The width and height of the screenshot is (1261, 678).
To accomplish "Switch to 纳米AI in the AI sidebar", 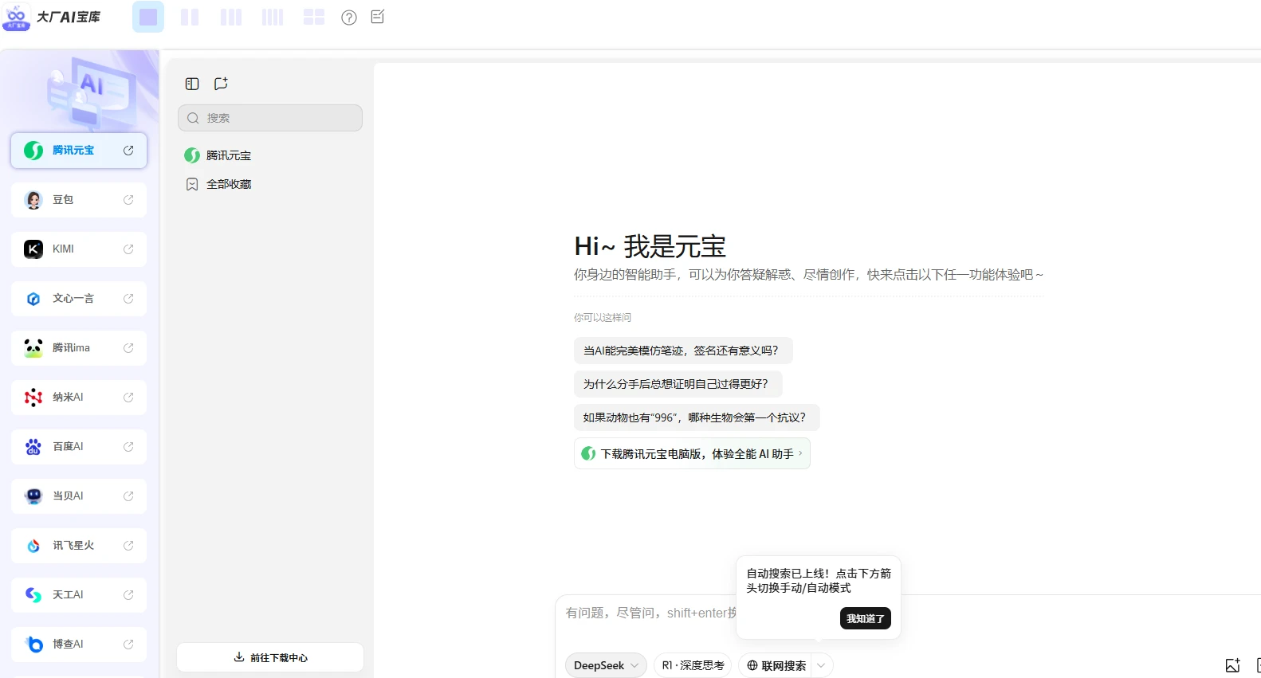I will [79, 398].
